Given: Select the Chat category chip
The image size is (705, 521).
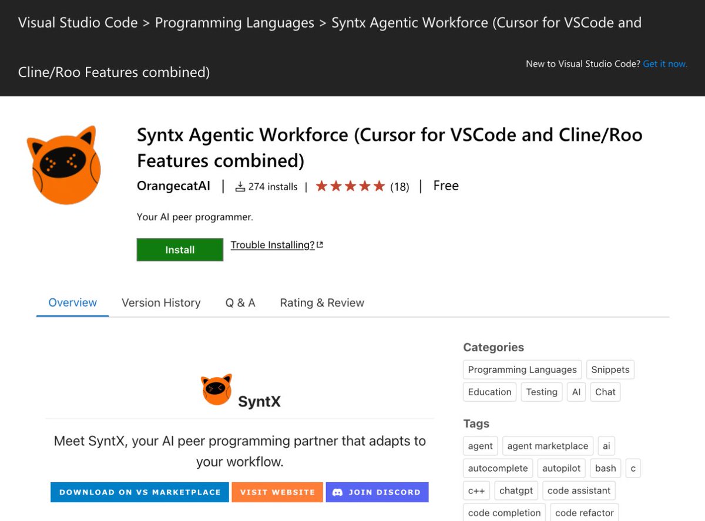Looking at the screenshot, I should coord(605,392).
